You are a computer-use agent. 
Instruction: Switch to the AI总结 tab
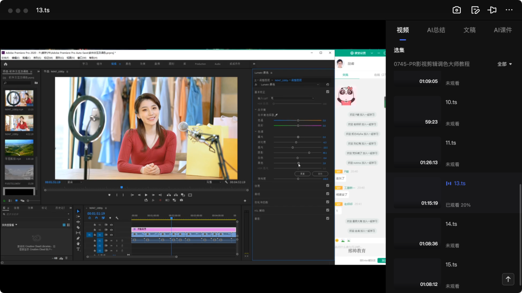click(436, 30)
